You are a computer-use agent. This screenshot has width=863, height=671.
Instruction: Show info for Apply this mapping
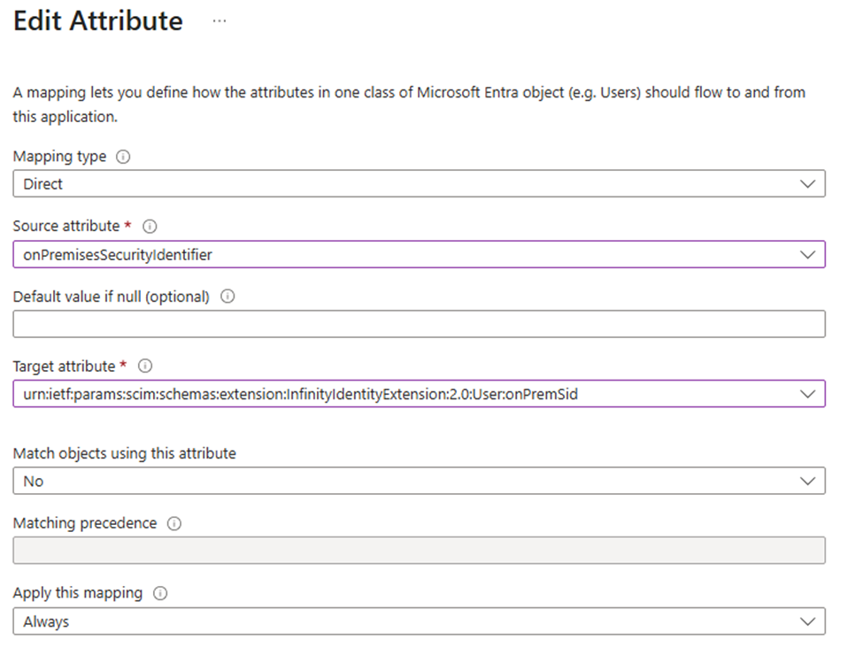point(160,593)
